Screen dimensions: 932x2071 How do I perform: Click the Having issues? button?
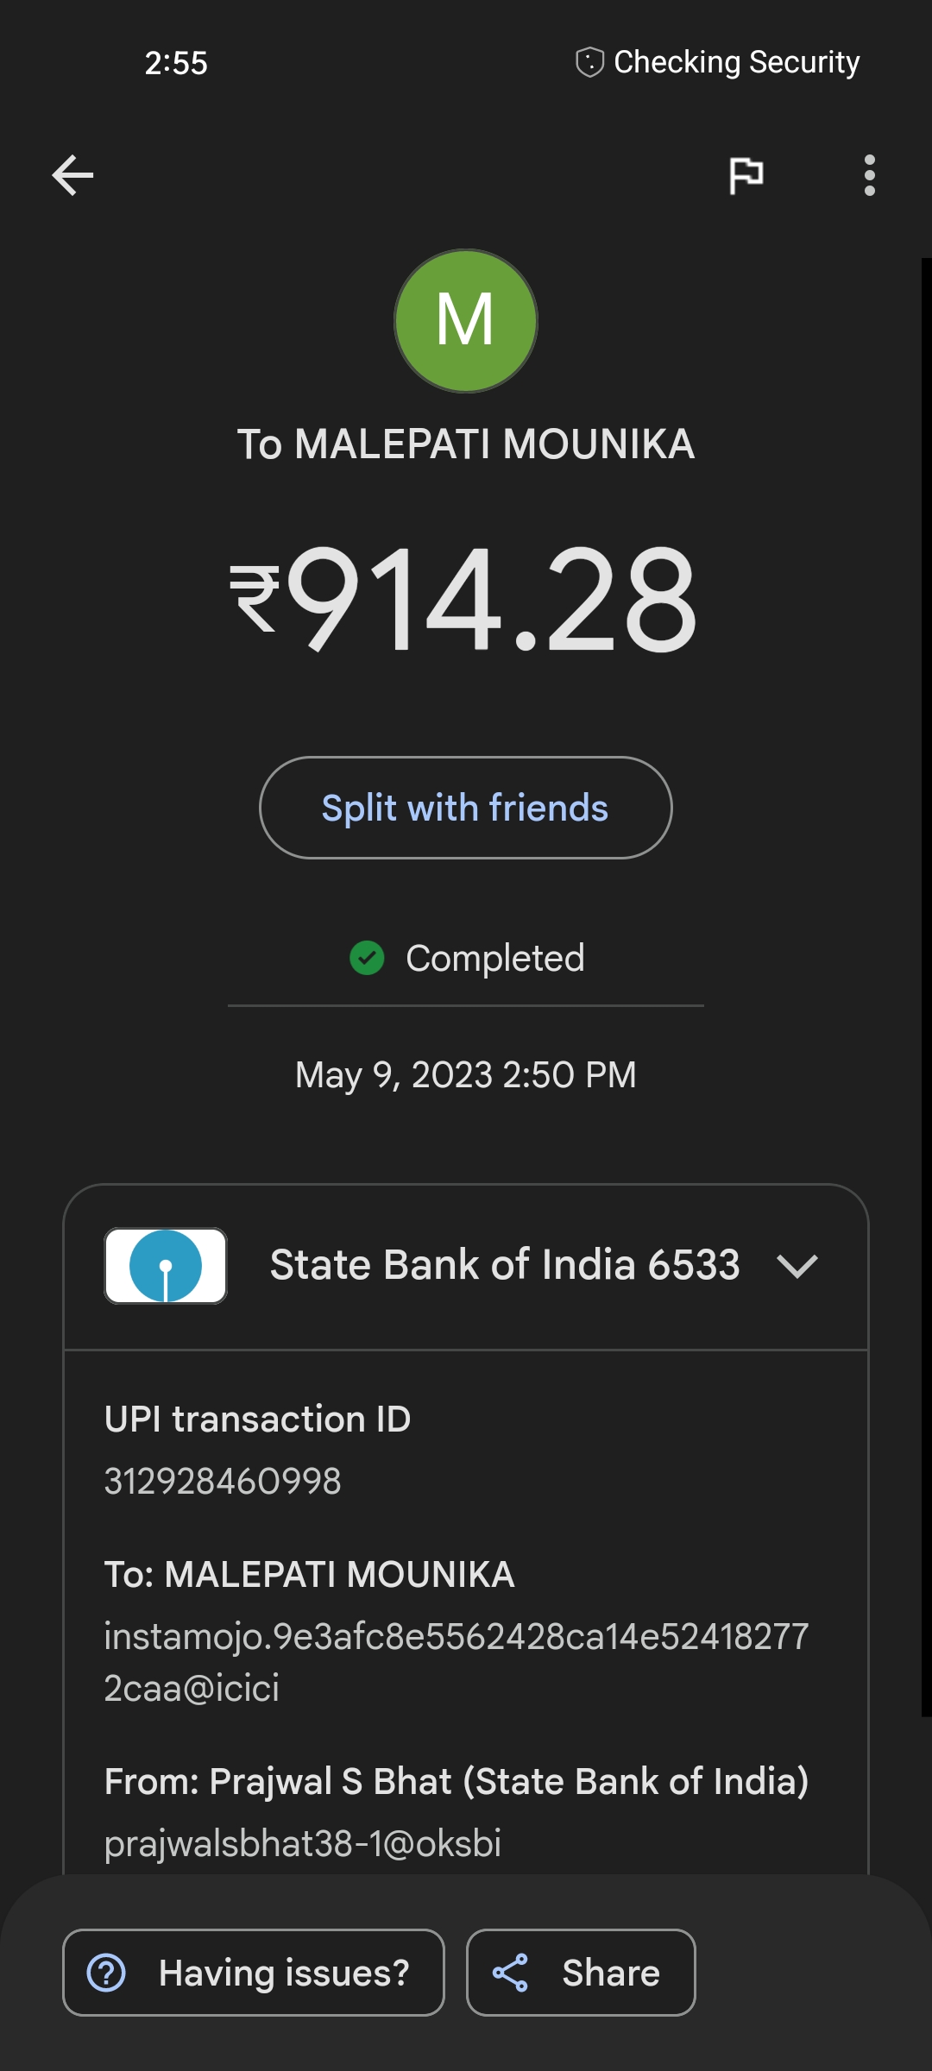click(254, 1973)
